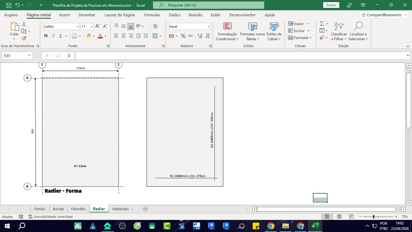This screenshot has width=412, height=232.
Task: Open the Fórmulas ribbon tab
Action: coord(152,15)
